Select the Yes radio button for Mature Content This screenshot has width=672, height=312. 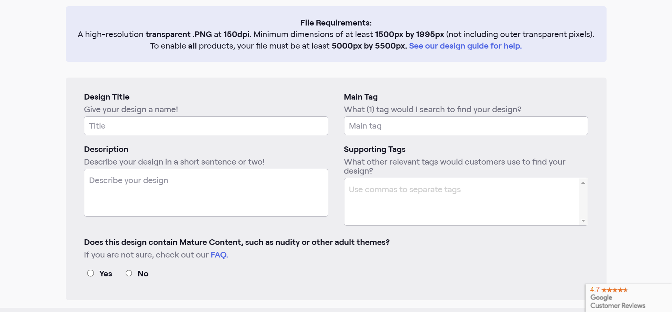[x=91, y=273]
